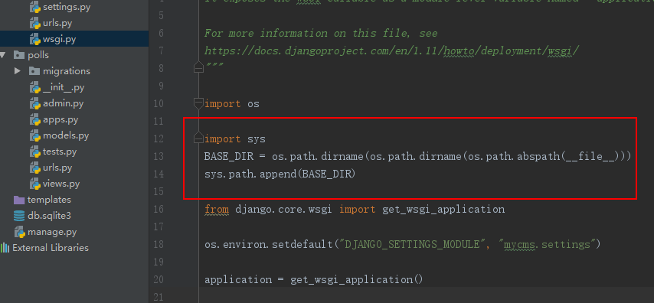654x303 pixels.
Task: Click the Python icon beside models.py
Action: pyautogui.click(x=34, y=136)
